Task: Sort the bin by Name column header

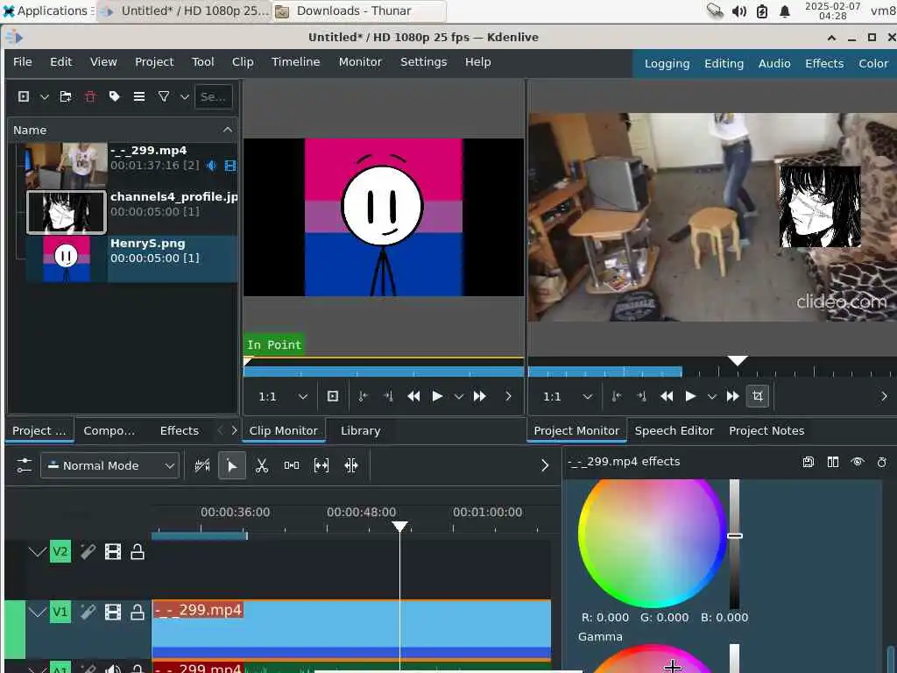Action: 123,130
